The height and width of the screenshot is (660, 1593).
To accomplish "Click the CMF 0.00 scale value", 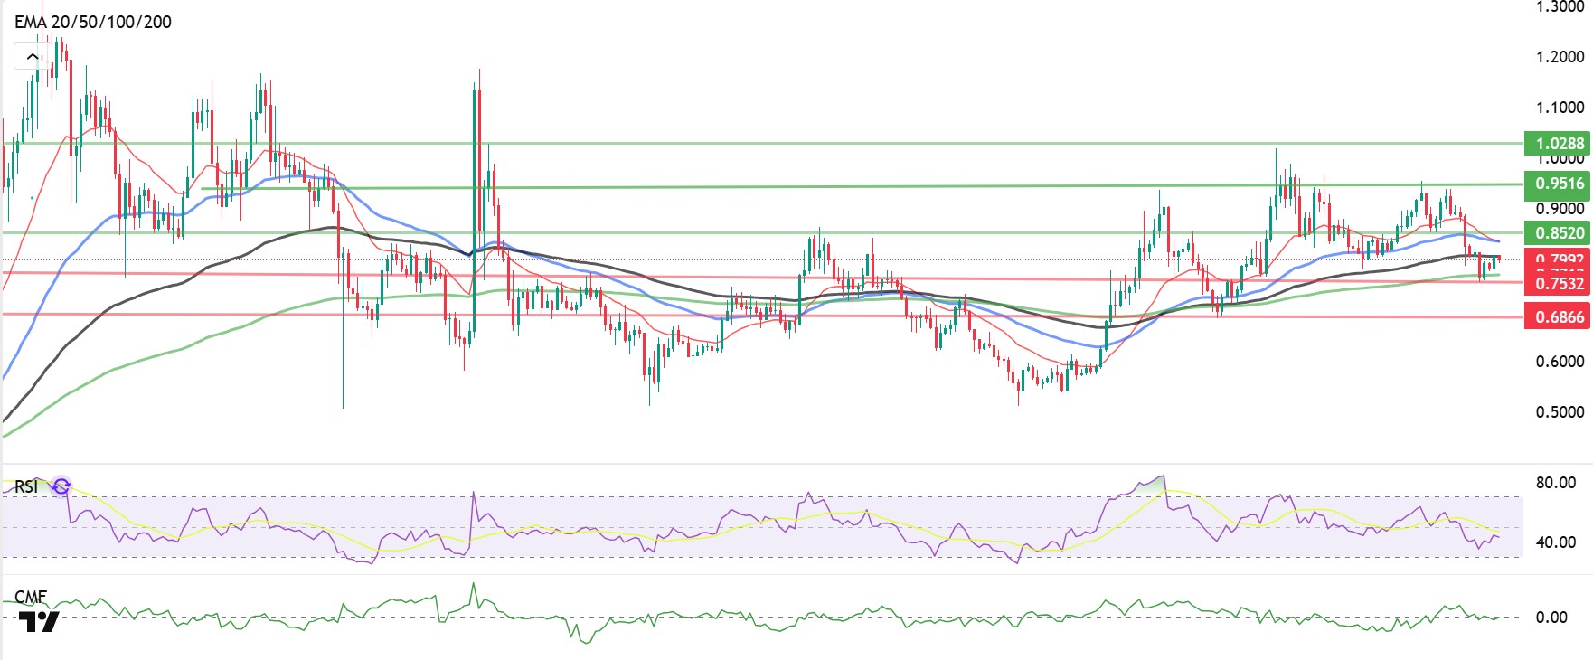I will (1551, 617).
